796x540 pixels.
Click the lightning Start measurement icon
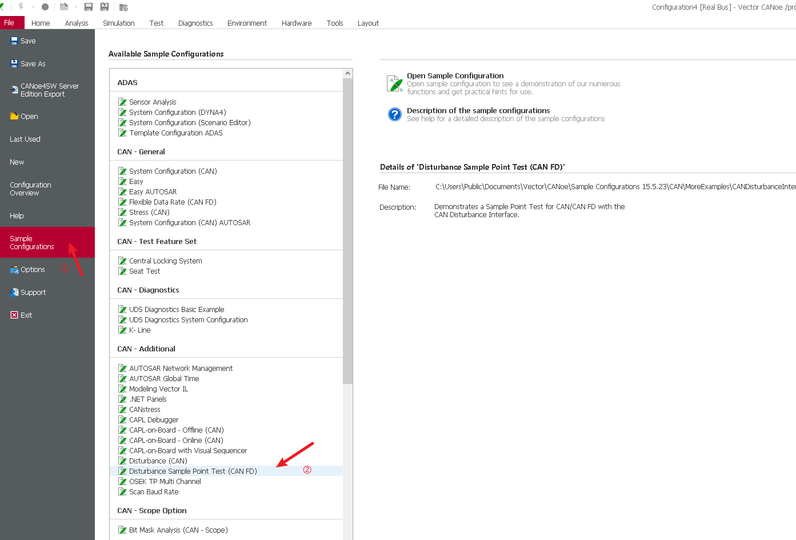click(21, 7)
